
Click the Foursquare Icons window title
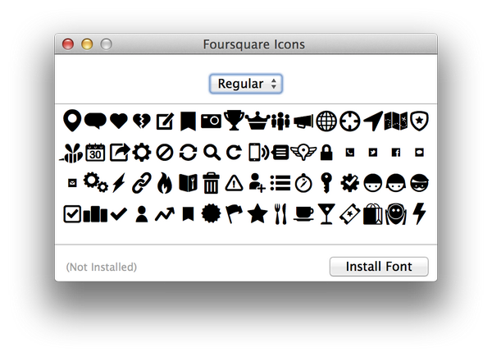click(254, 44)
